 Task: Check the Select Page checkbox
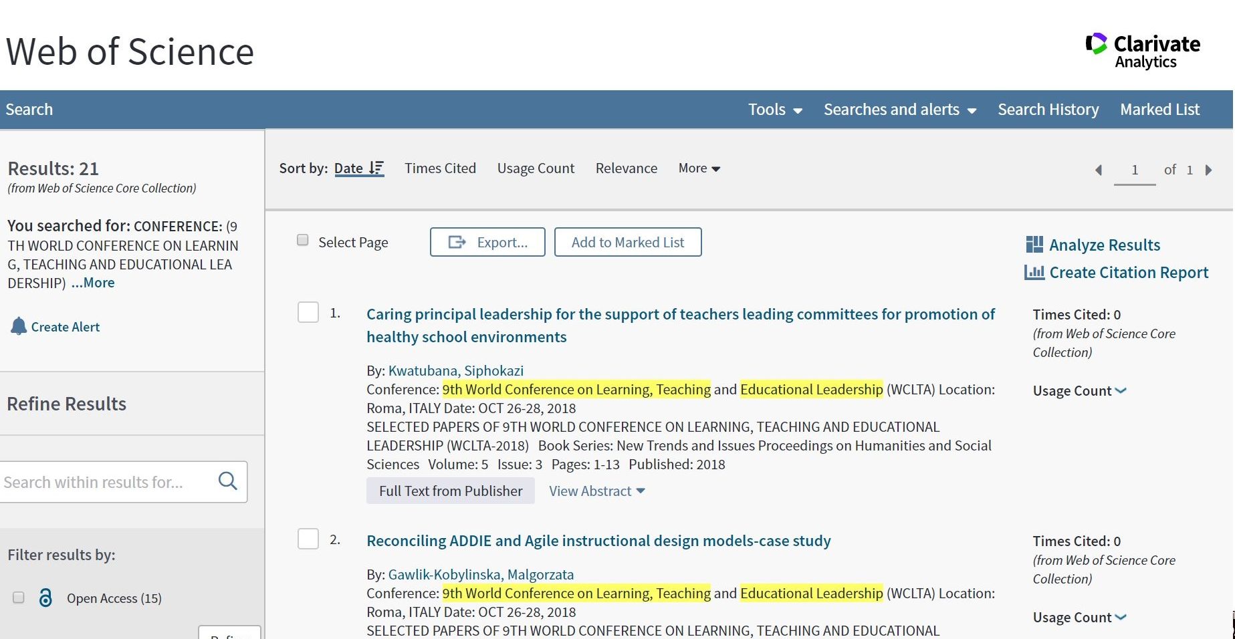click(x=303, y=240)
